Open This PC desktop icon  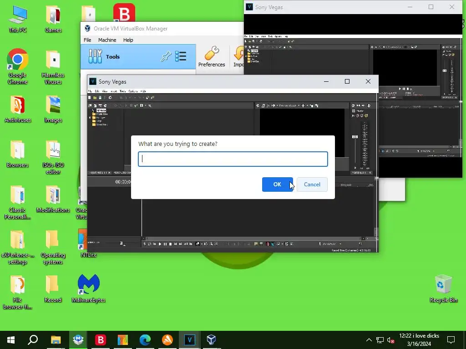click(18, 19)
